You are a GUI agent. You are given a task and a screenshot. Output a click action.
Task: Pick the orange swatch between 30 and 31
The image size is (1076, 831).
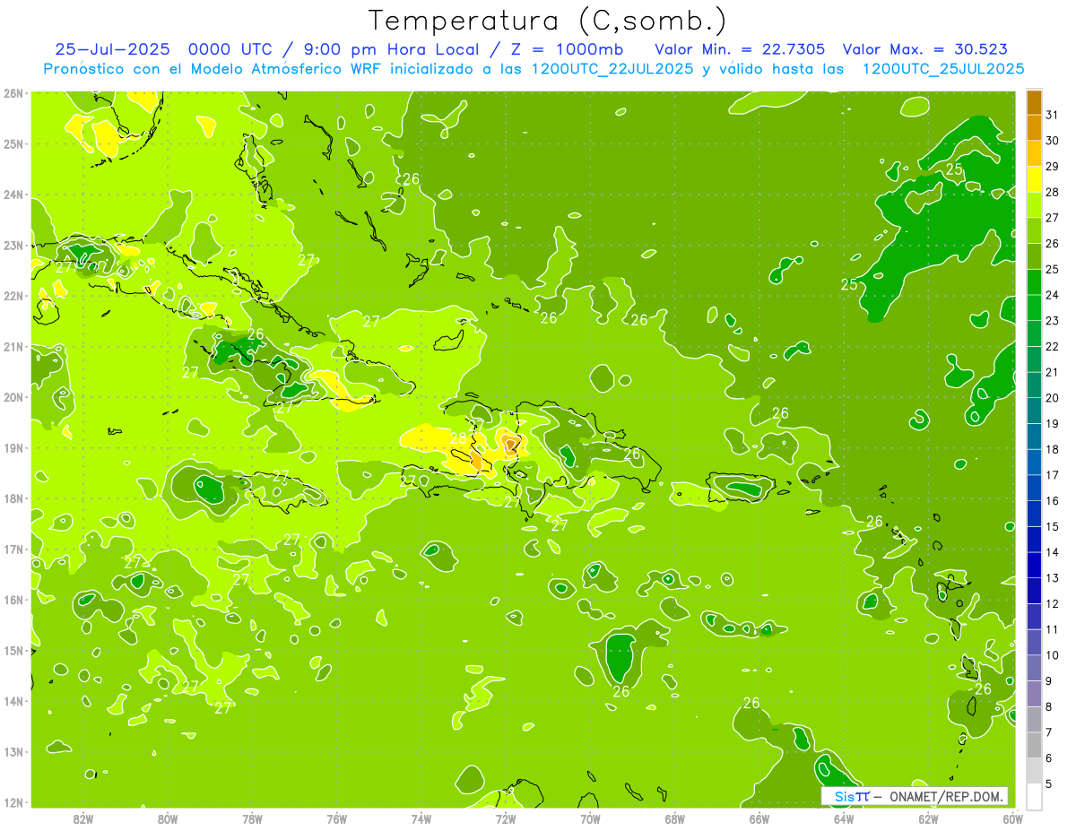pos(1034,127)
